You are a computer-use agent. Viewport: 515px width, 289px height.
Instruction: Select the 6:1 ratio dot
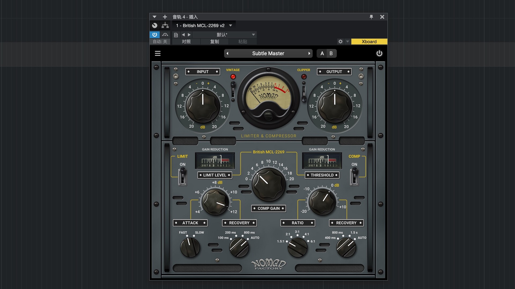click(308, 241)
